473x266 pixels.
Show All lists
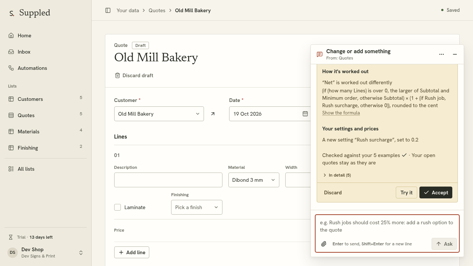click(45, 169)
